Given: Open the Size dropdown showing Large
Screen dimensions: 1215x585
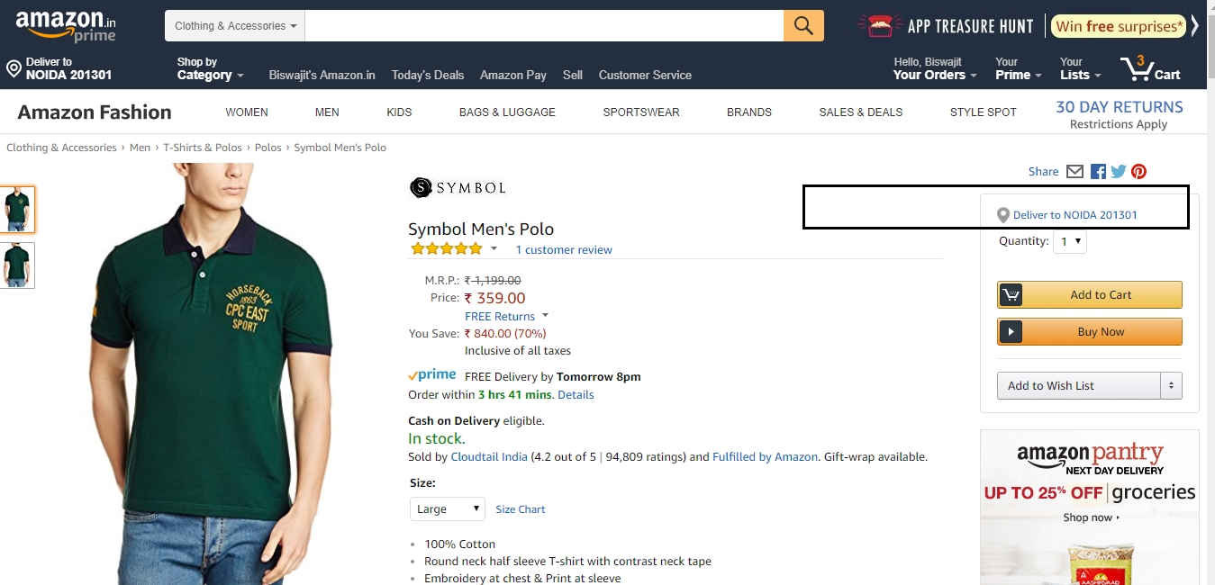Looking at the screenshot, I should click(x=448, y=508).
